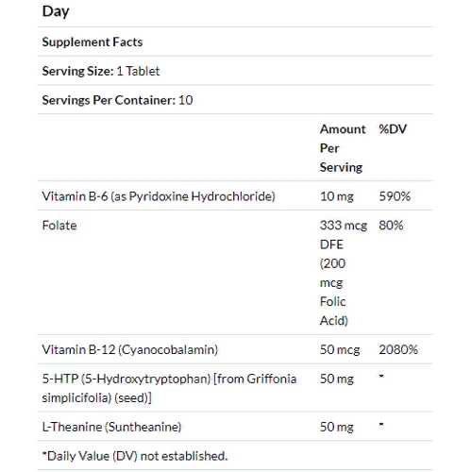
Task: Click the 80% folate daily value
Action: pyautogui.click(x=391, y=226)
